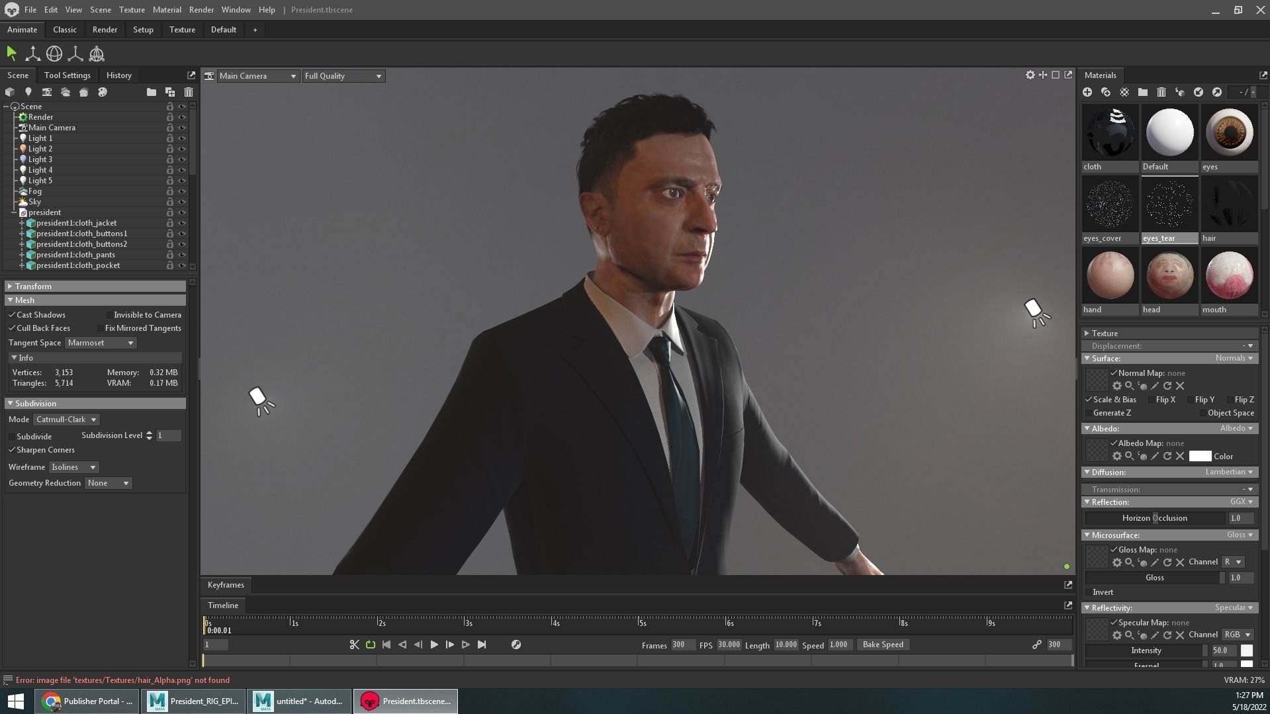Open the Catmull-Clark mode dropdown

(x=66, y=420)
